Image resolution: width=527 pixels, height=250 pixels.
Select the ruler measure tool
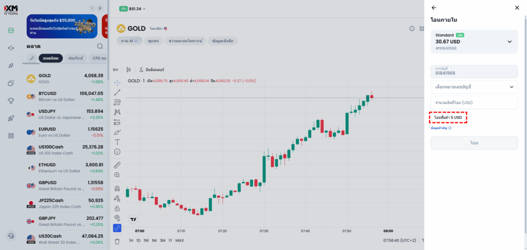pos(117,165)
